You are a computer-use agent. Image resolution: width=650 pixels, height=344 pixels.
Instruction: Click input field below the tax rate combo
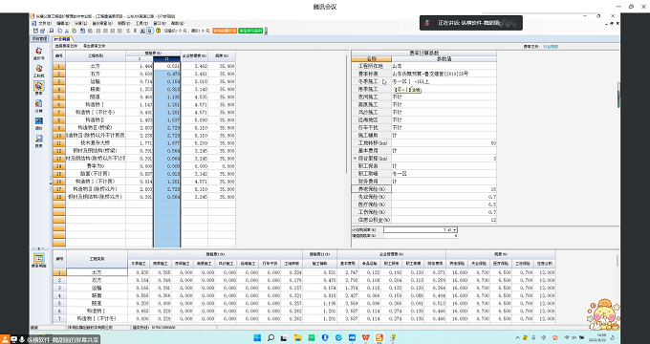point(421,235)
